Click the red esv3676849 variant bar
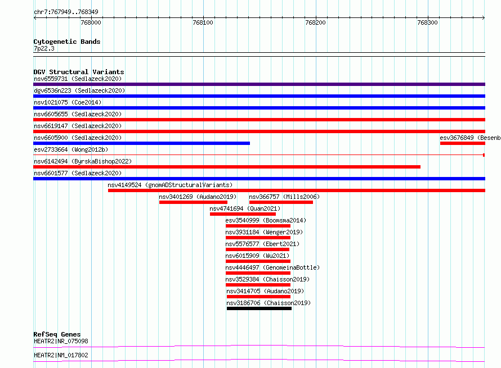Screen dimensions: 501x368 463,143
